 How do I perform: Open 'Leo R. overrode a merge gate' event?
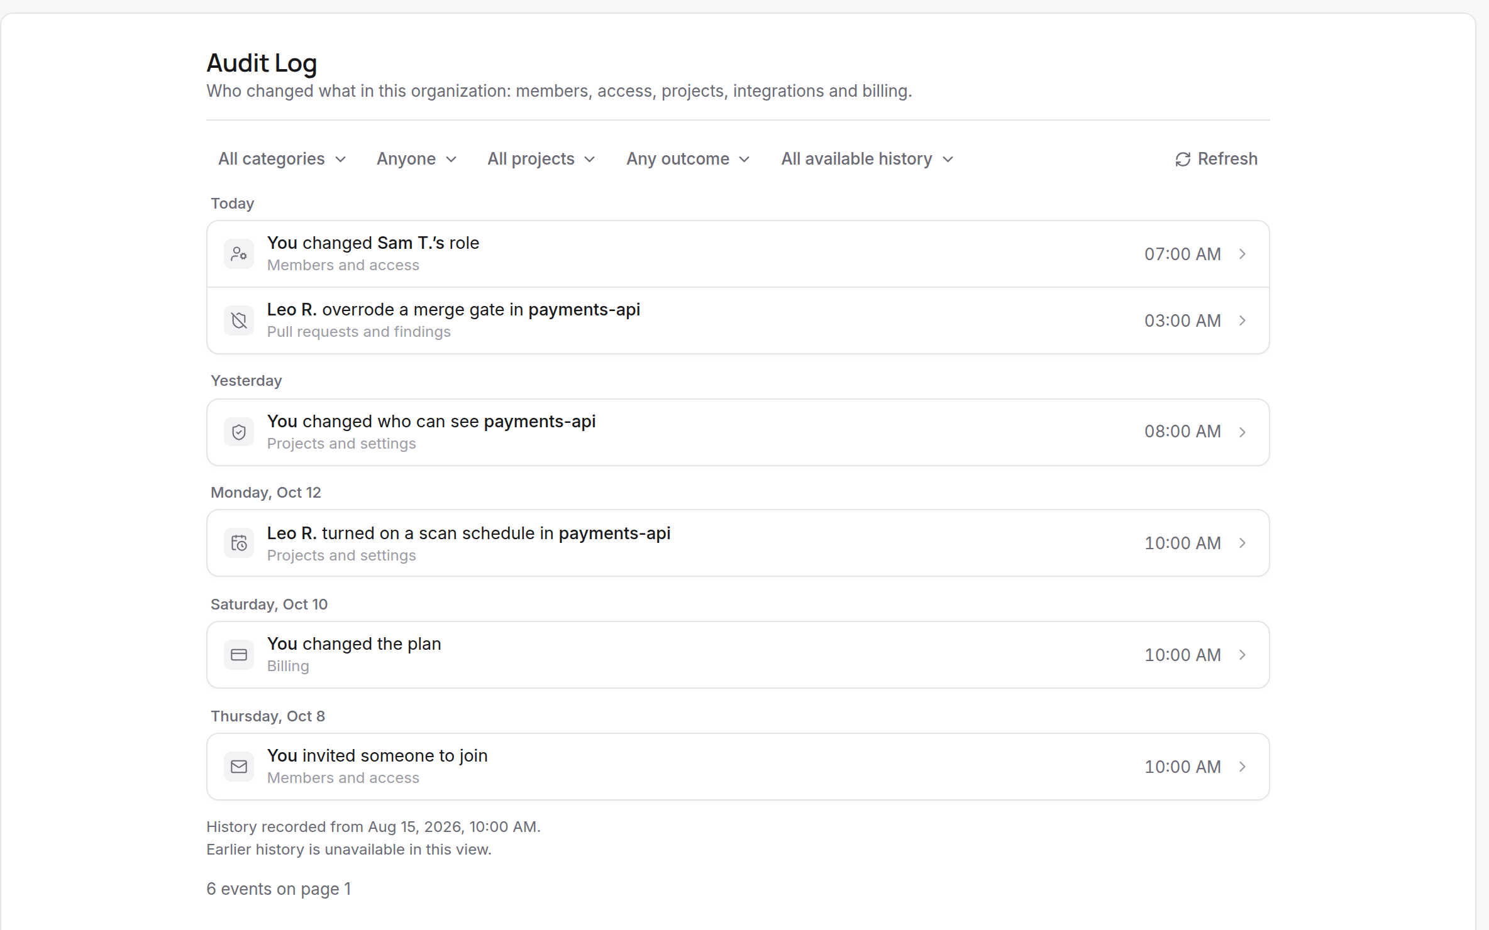tap(738, 320)
